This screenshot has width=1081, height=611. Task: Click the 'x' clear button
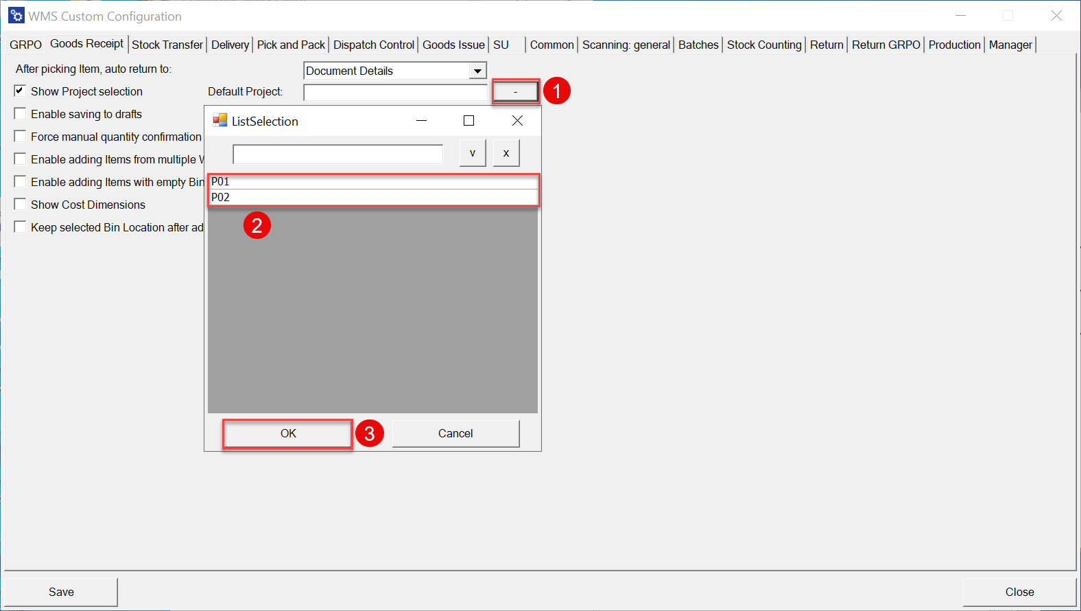coord(506,153)
